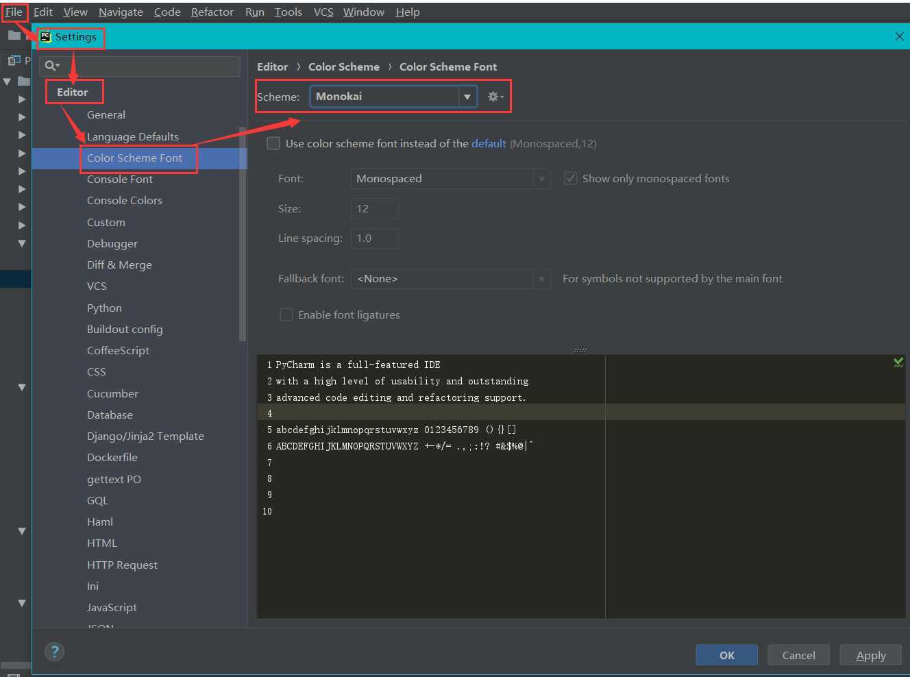Click the scheme gear settings icon
This screenshot has width=910, height=677.
(494, 97)
